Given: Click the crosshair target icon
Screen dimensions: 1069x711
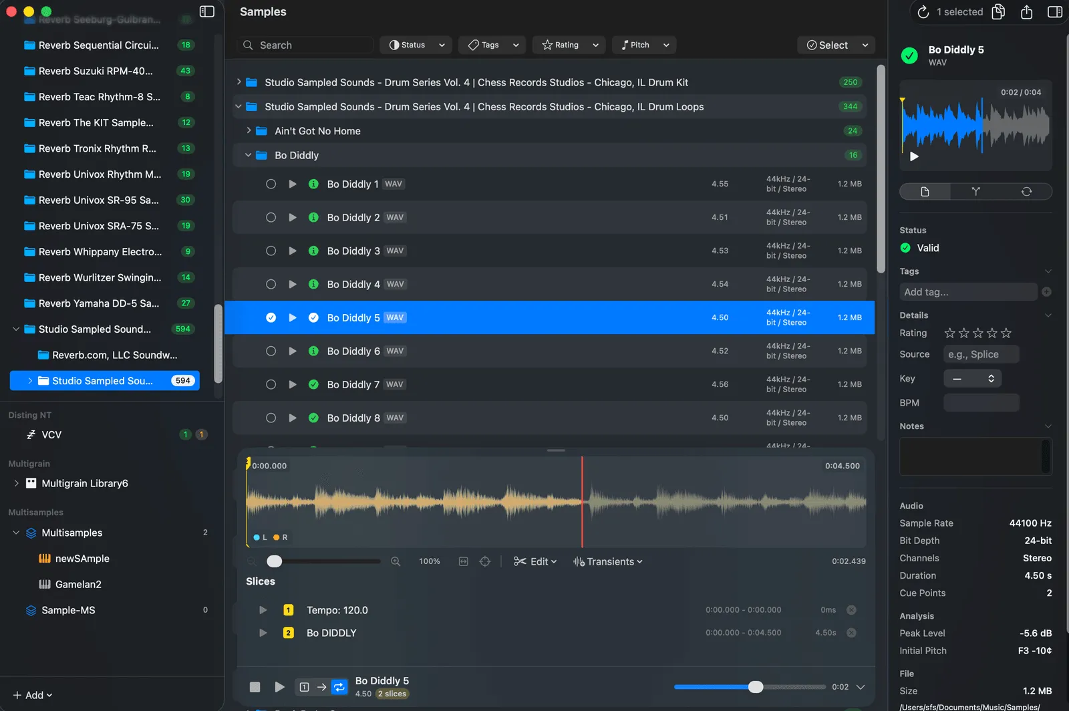Looking at the screenshot, I should pos(485,561).
